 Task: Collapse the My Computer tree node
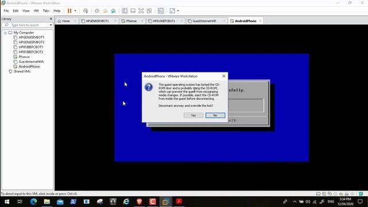pyautogui.click(x=5, y=33)
